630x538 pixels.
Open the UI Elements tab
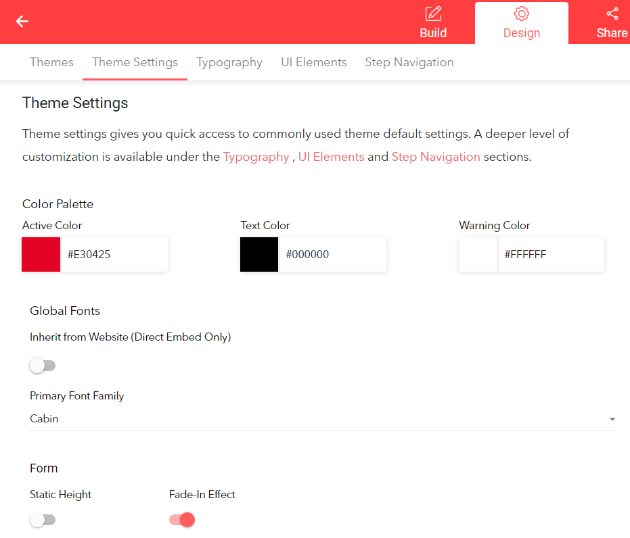click(x=314, y=62)
